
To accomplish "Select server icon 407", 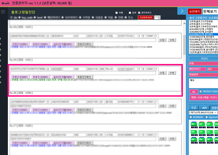I will 210,140.
